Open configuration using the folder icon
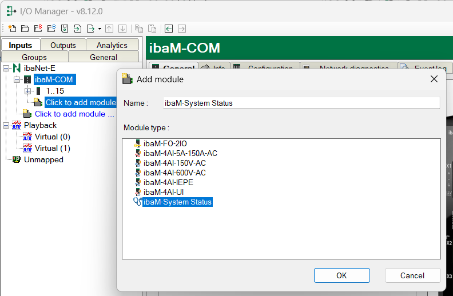The image size is (453, 296). [25, 28]
